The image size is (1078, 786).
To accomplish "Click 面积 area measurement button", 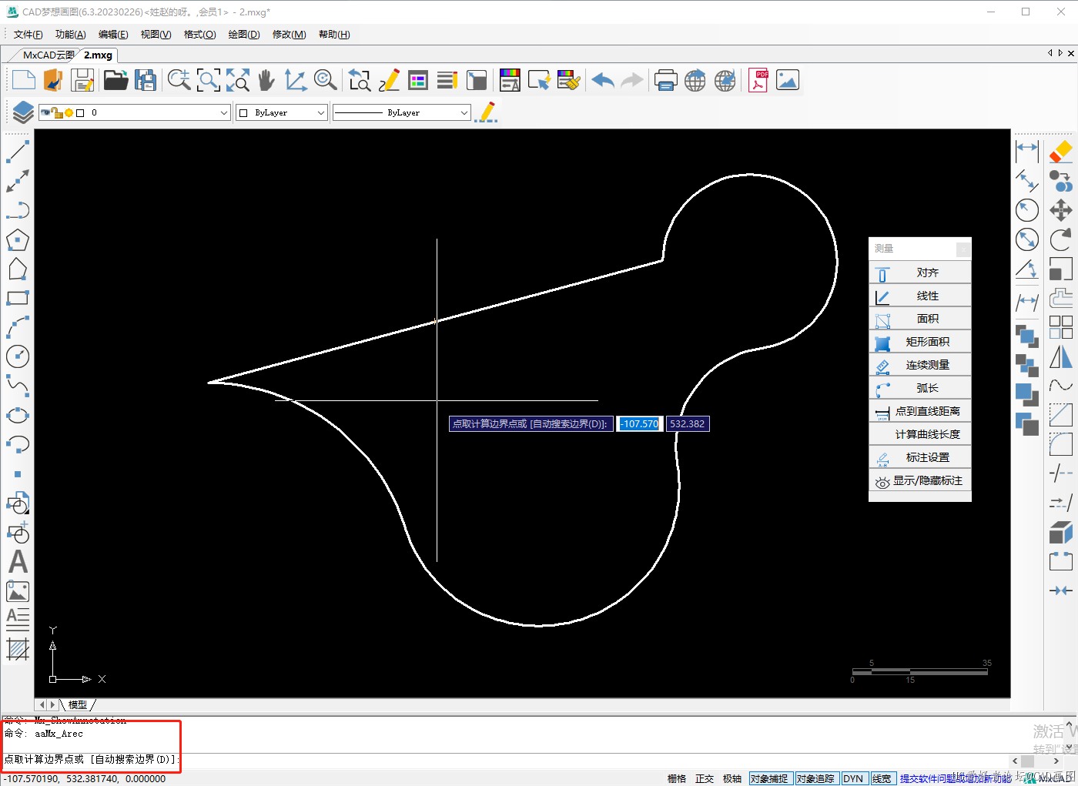I will (x=920, y=319).
